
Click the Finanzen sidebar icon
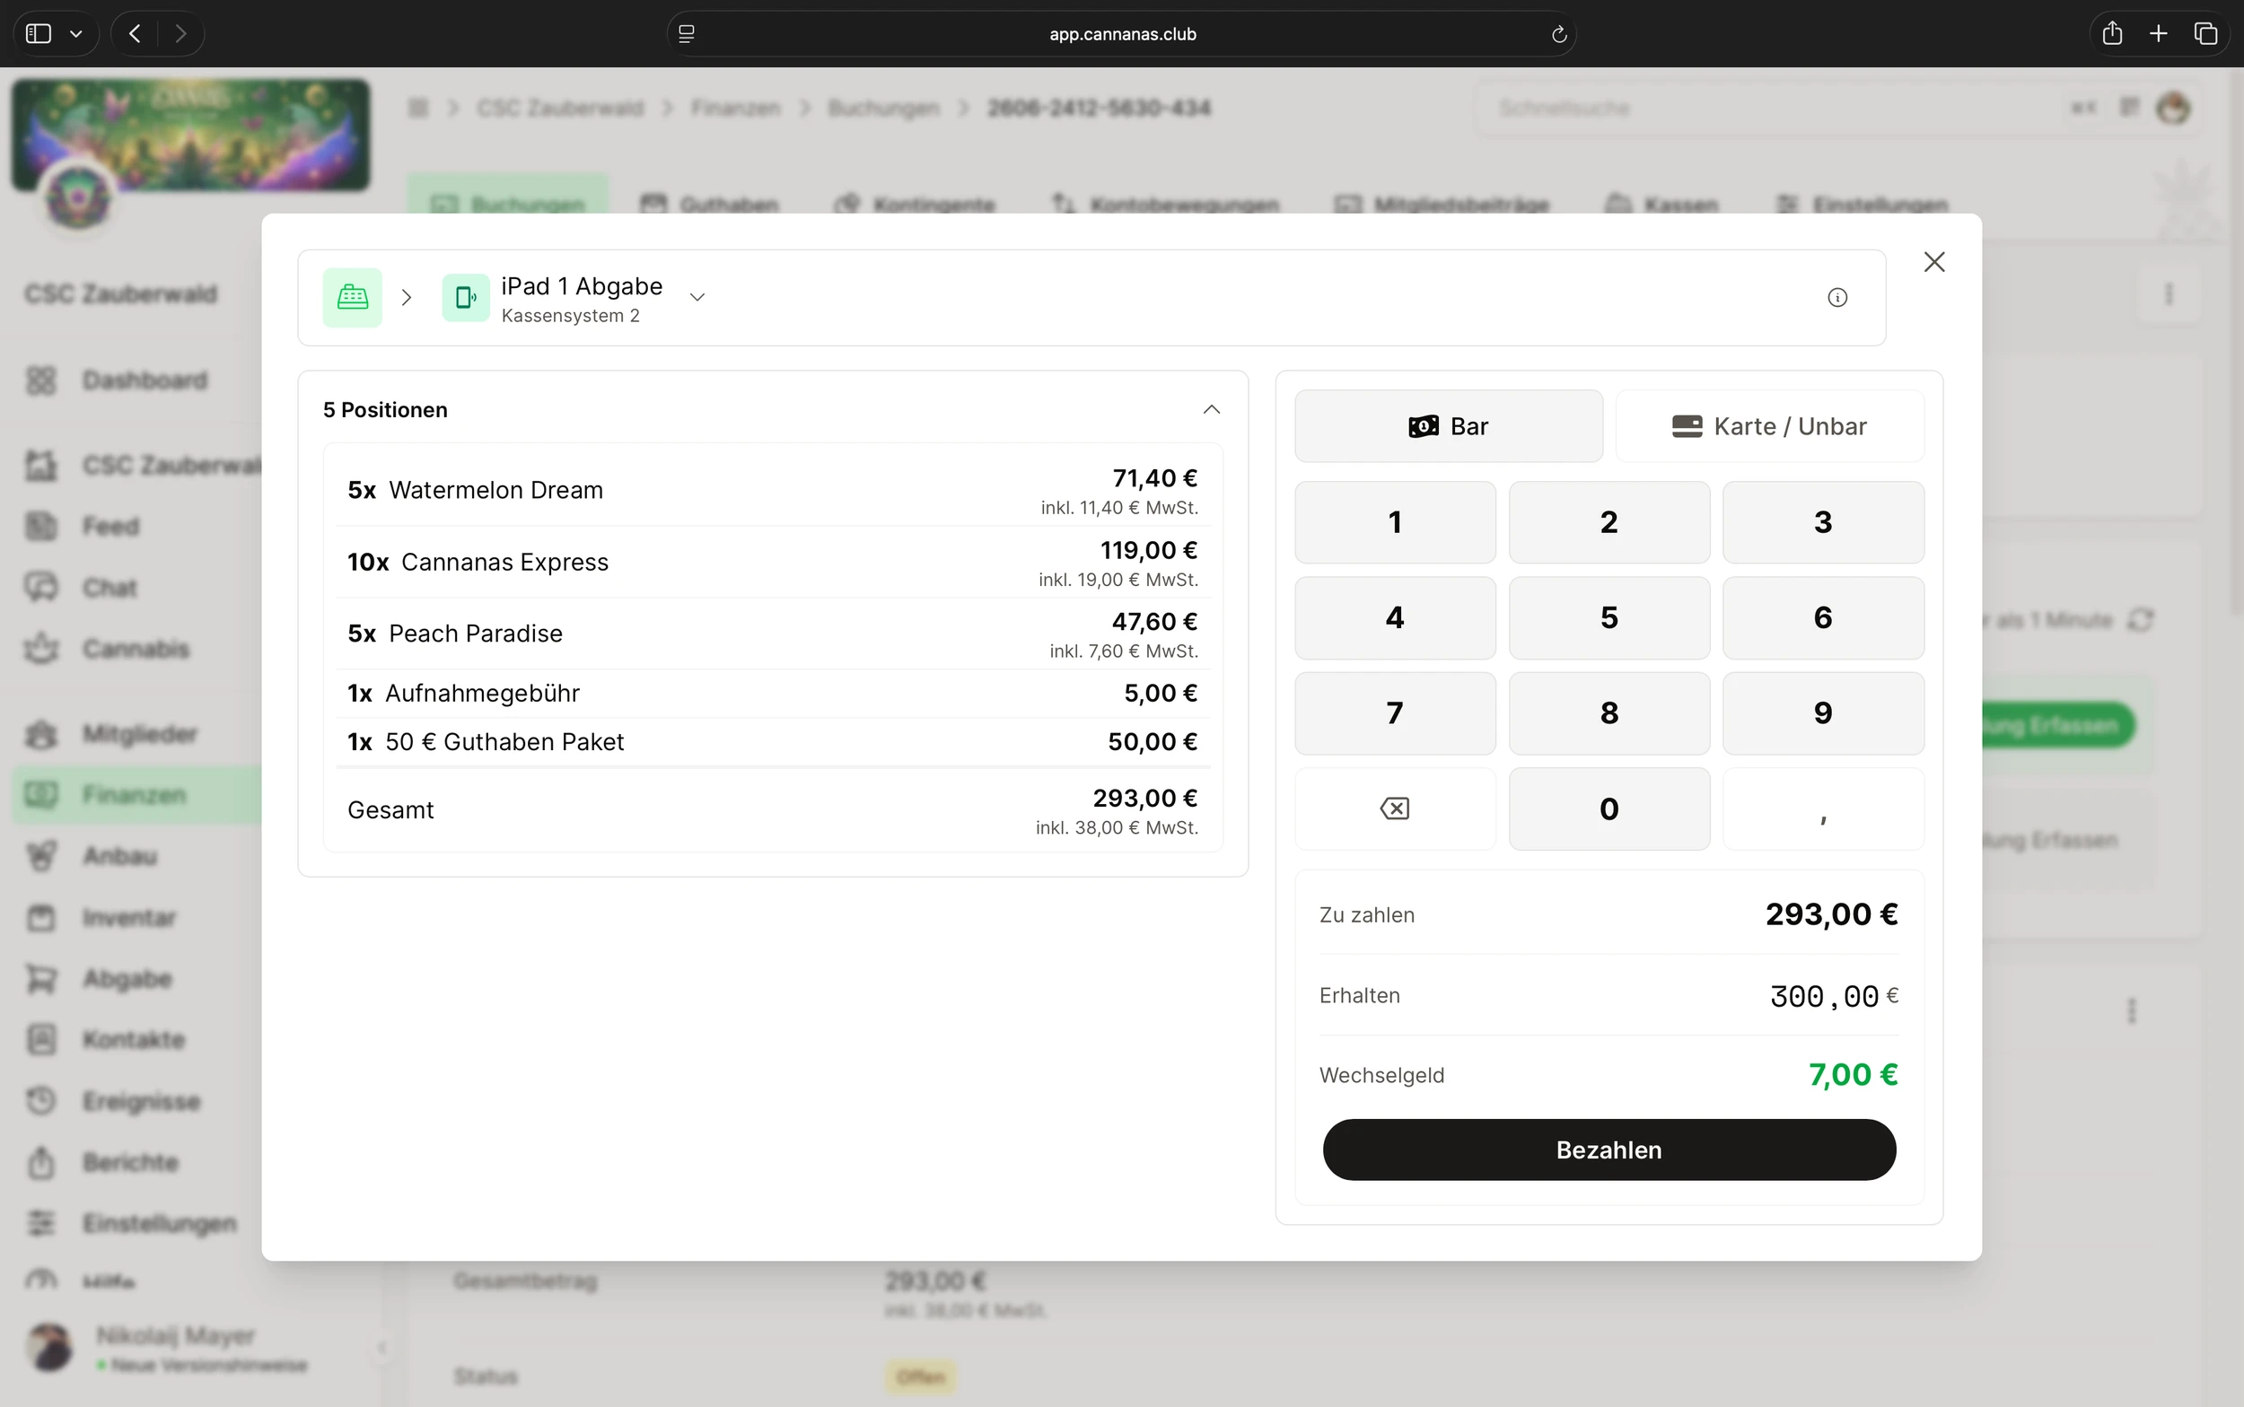click(41, 795)
